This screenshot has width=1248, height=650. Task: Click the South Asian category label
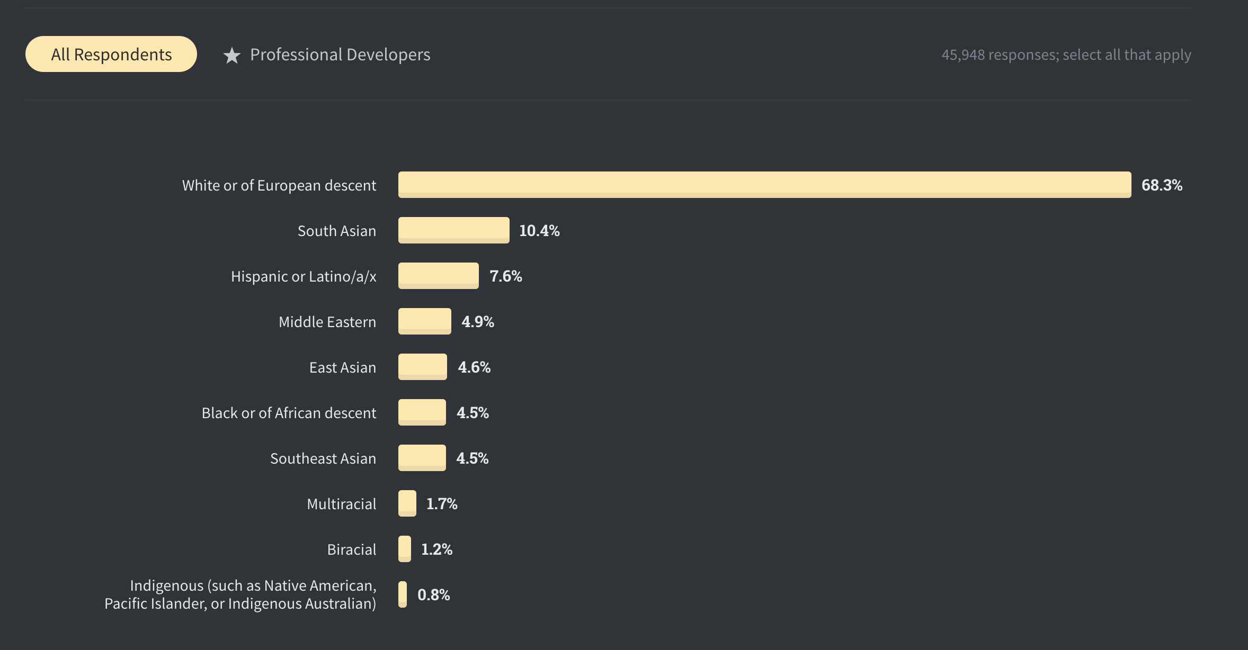[336, 231]
